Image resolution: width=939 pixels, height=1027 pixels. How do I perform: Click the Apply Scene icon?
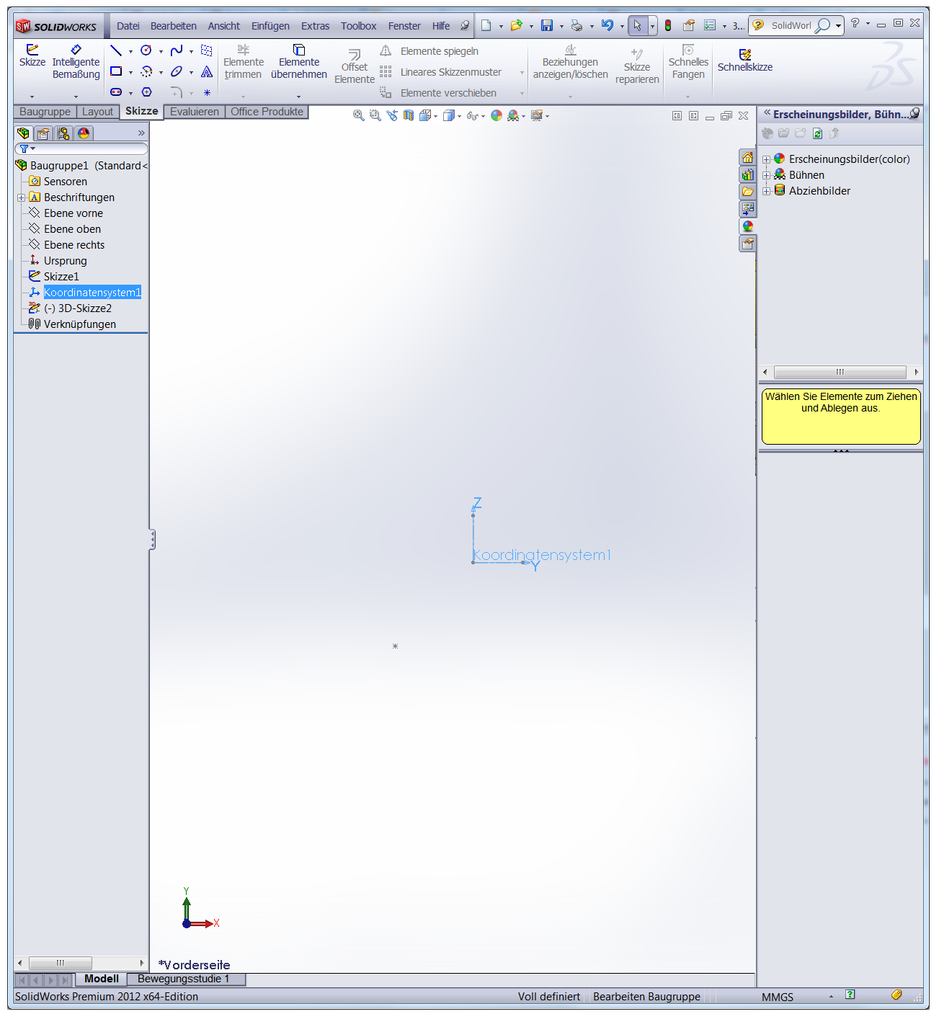point(513,115)
